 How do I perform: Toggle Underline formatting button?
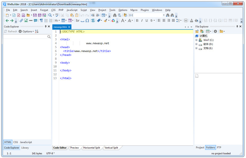coord(147,21)
